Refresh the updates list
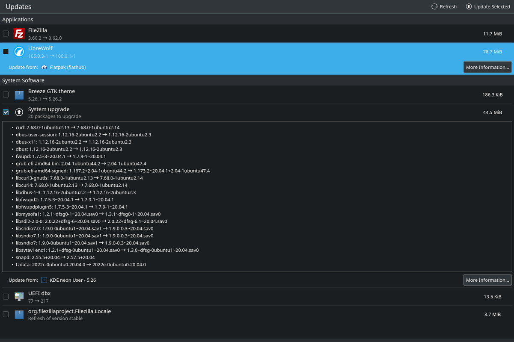 tap(444, 6)
